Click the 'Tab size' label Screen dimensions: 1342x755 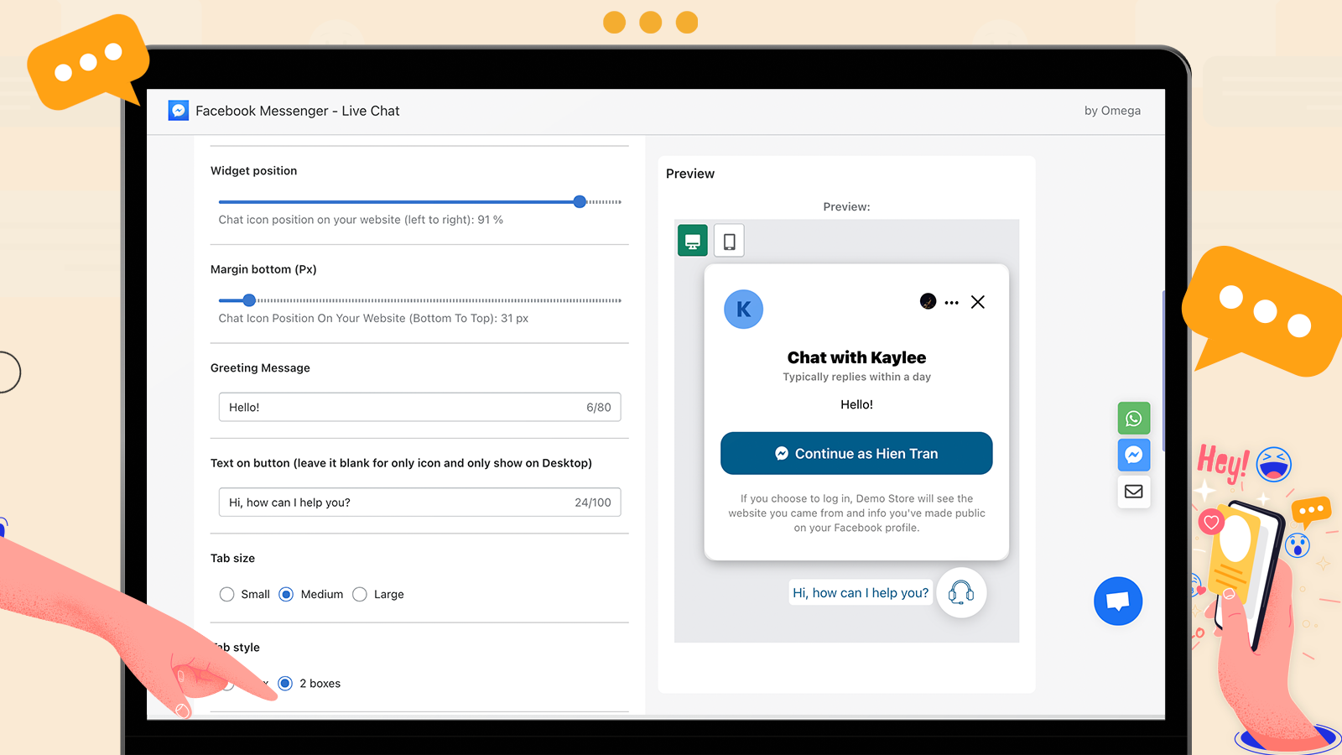coord(232,559)
